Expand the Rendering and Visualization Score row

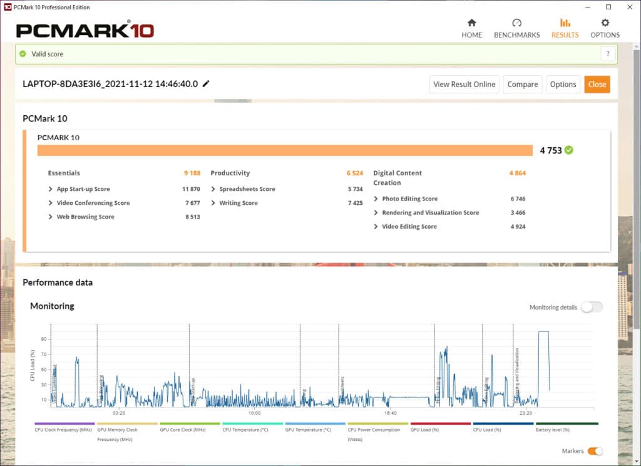tap(376, 213)
